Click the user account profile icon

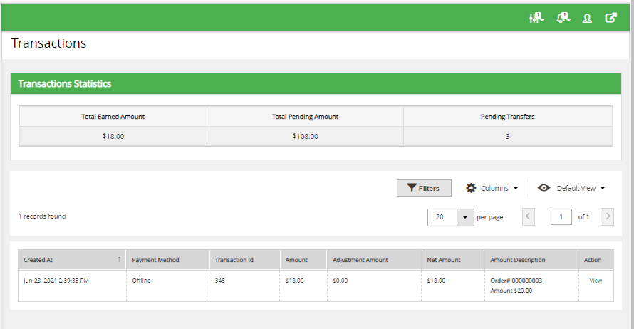tap(587, 19)
